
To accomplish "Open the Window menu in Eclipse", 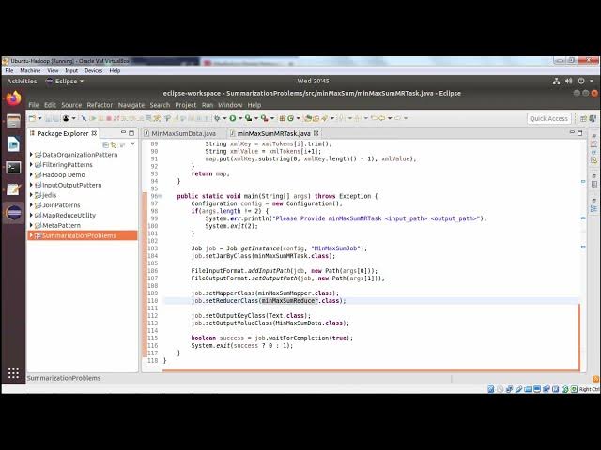I will pos(230,105).
